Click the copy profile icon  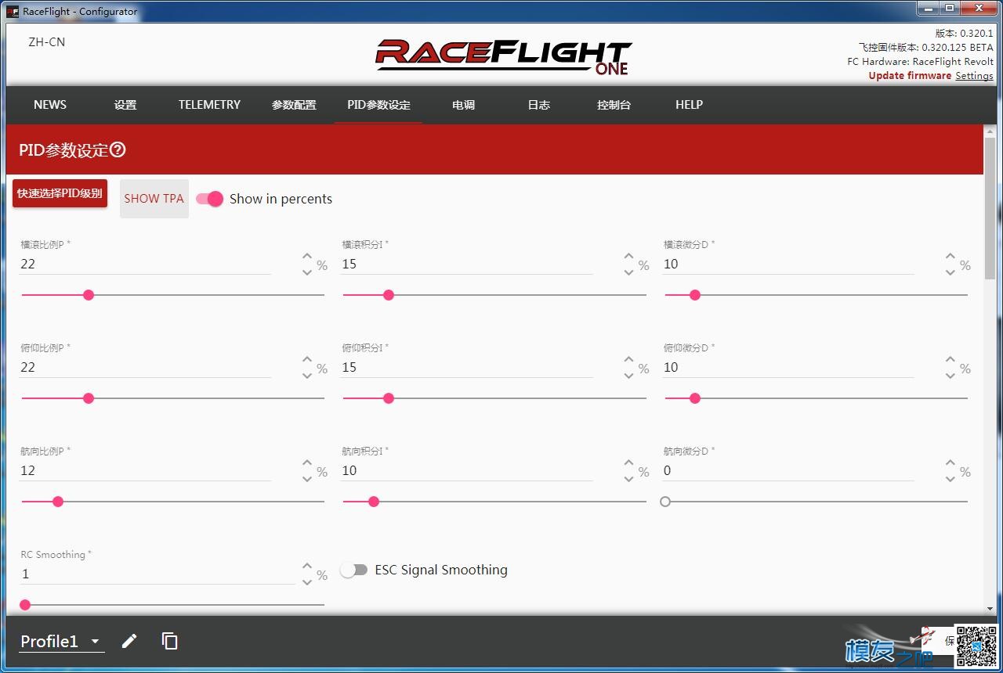click(169, 641)
